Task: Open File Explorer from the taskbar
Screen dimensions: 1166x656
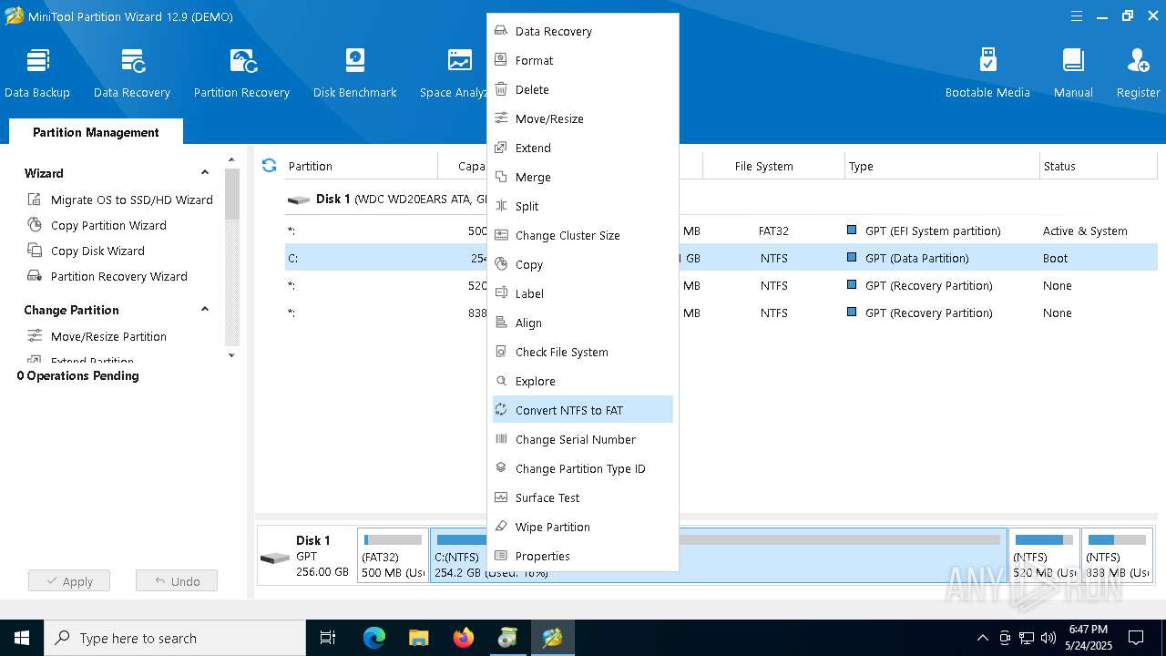Action: tap(419, 638)
